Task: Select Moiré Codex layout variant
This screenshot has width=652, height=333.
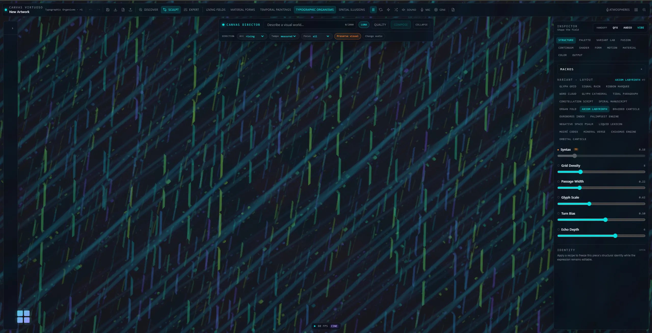Action: tap(568, 132)
